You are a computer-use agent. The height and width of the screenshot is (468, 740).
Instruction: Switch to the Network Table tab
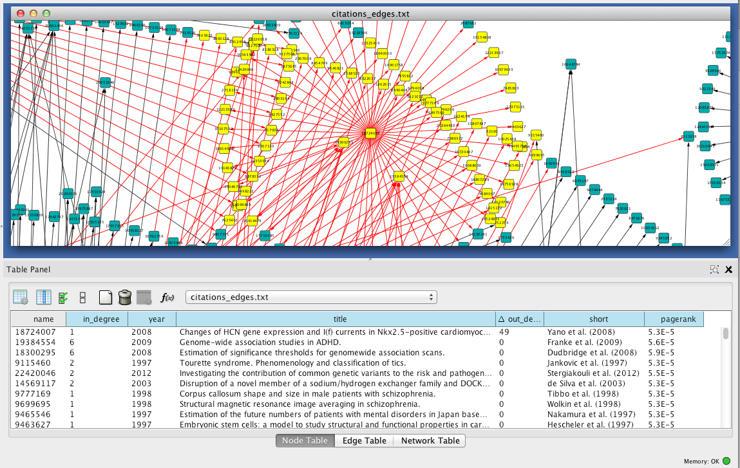coord(430,440)
